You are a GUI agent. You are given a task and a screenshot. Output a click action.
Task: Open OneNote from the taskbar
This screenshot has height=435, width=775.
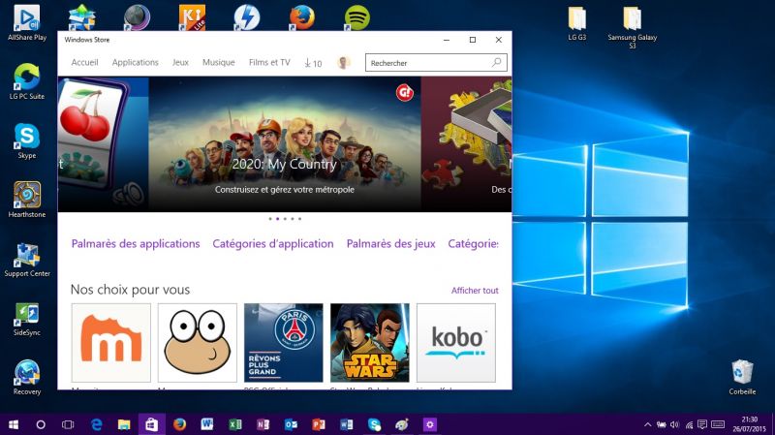pyautogui.click(x=263, y=424)
